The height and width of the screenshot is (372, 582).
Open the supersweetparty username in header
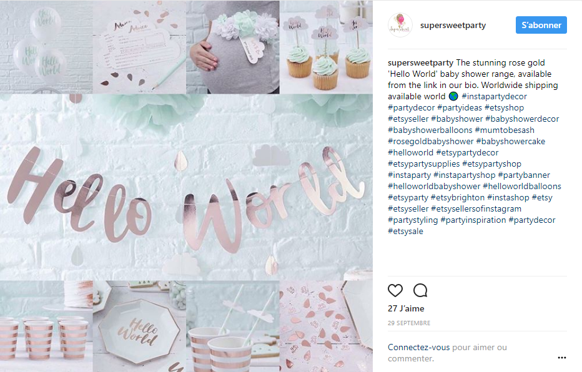pyautogui.click(x=453, y=25)
